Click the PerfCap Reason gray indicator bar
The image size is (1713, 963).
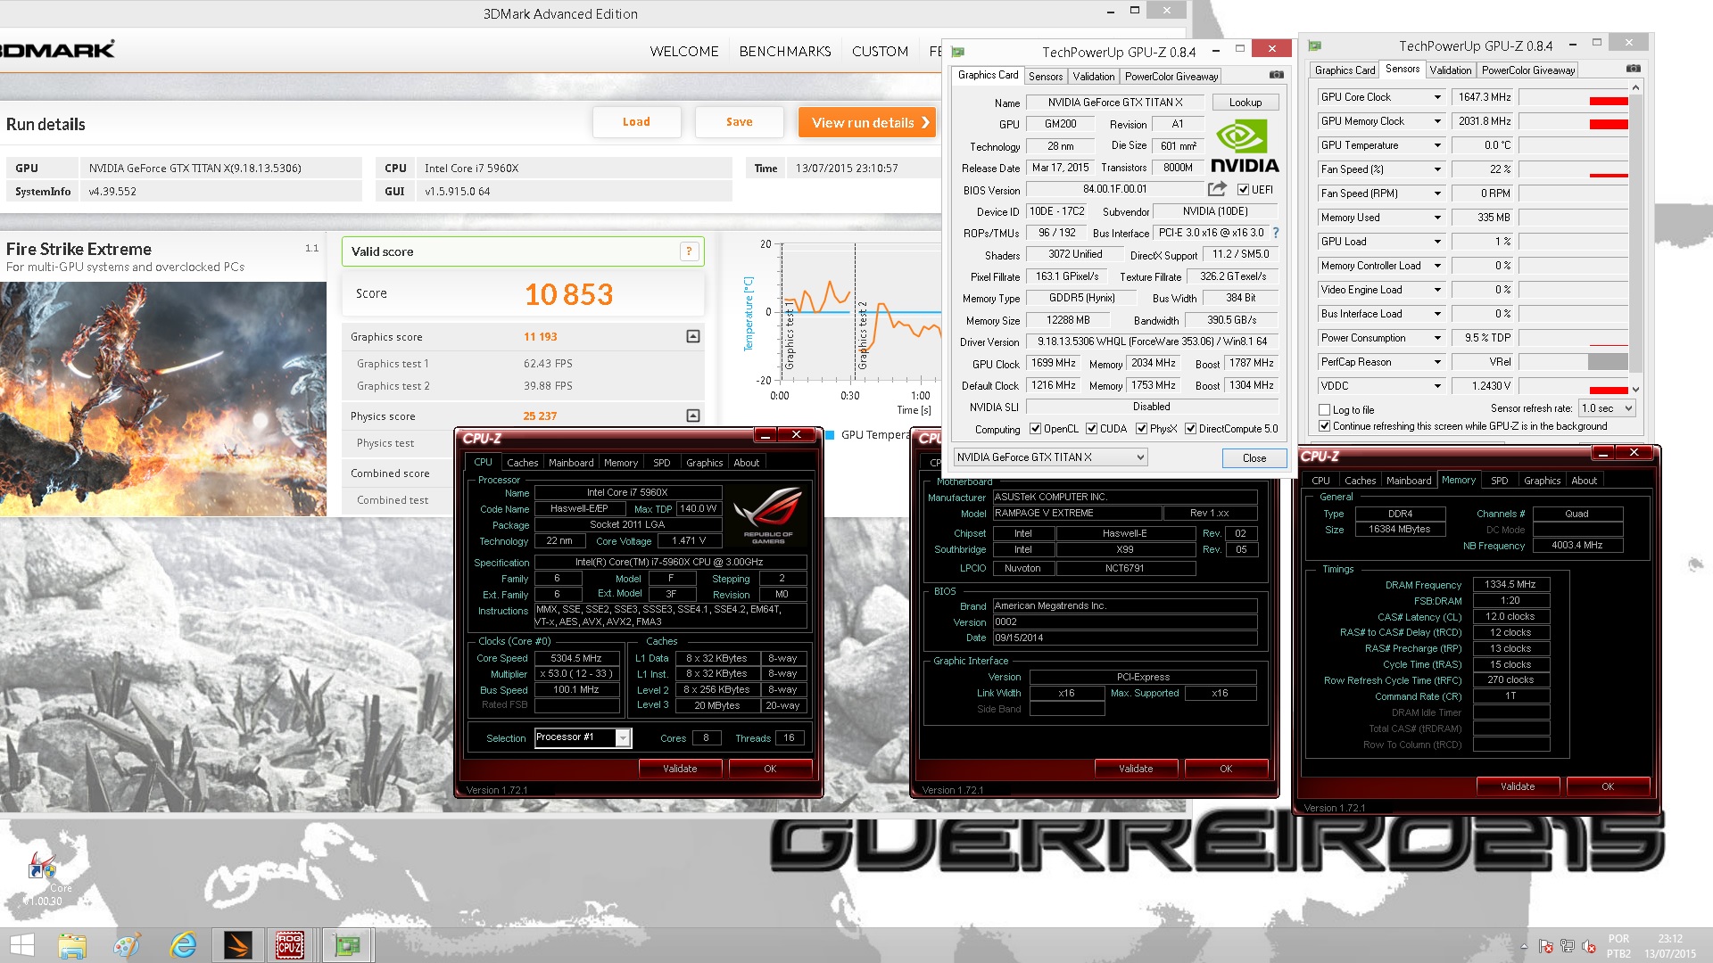pos(1608,361)
